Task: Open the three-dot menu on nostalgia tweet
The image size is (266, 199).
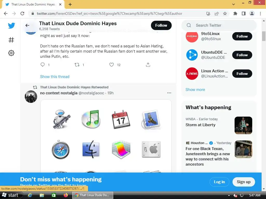Action: pos(169,93)
